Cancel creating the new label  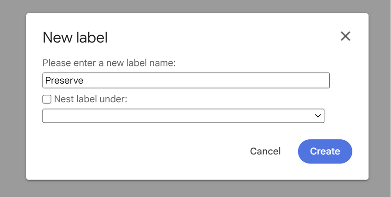(265, 151)
